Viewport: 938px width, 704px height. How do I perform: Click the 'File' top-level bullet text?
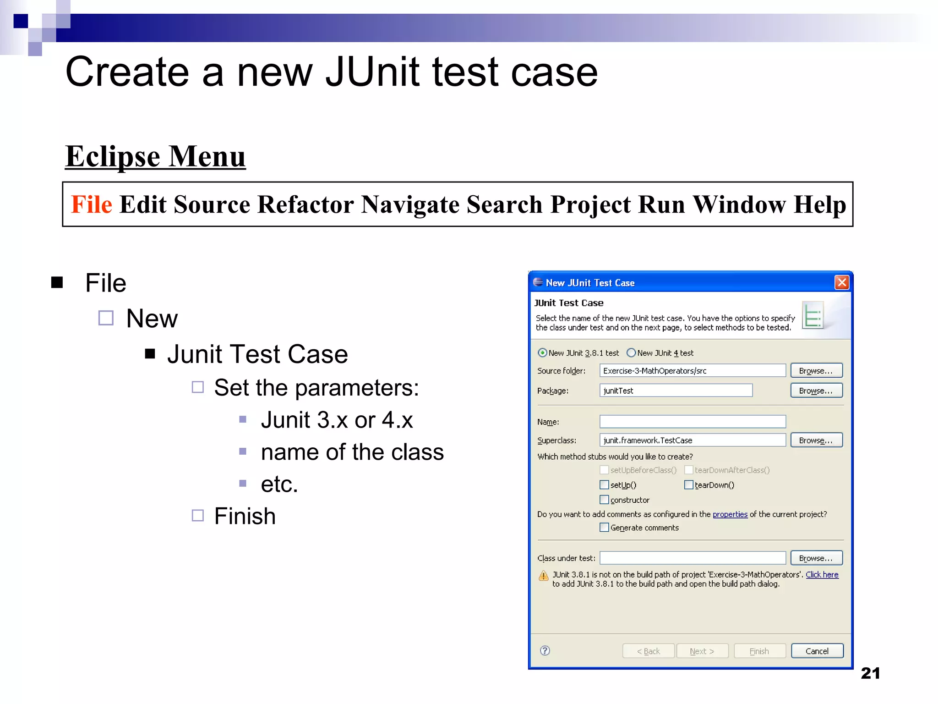[106, 283]
